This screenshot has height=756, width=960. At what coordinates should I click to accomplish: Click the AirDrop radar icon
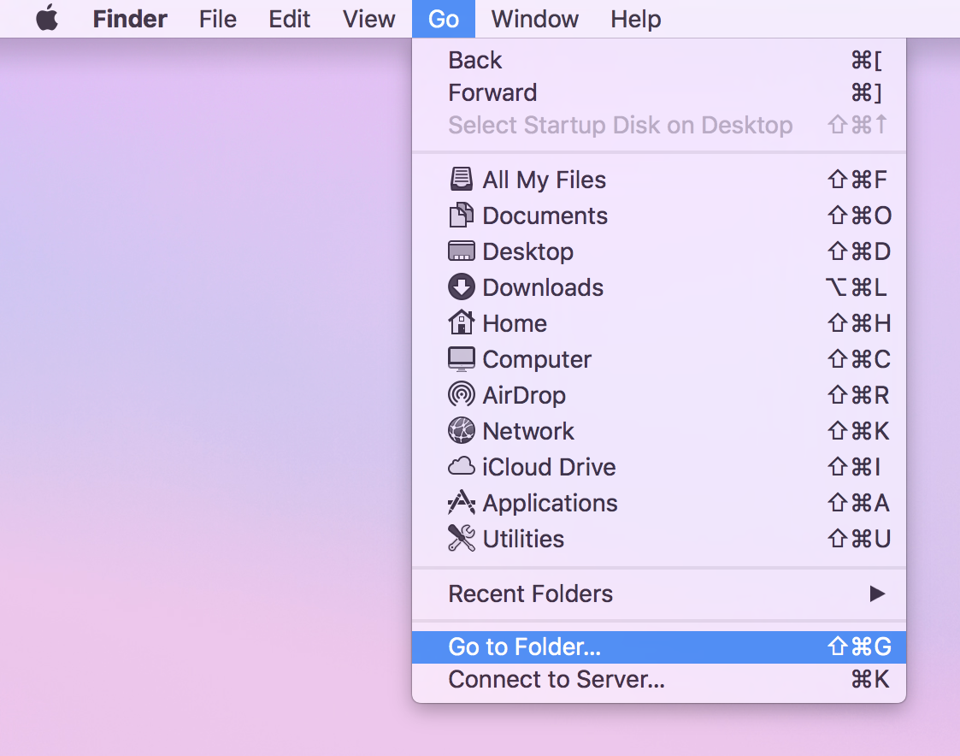(461, 394)
